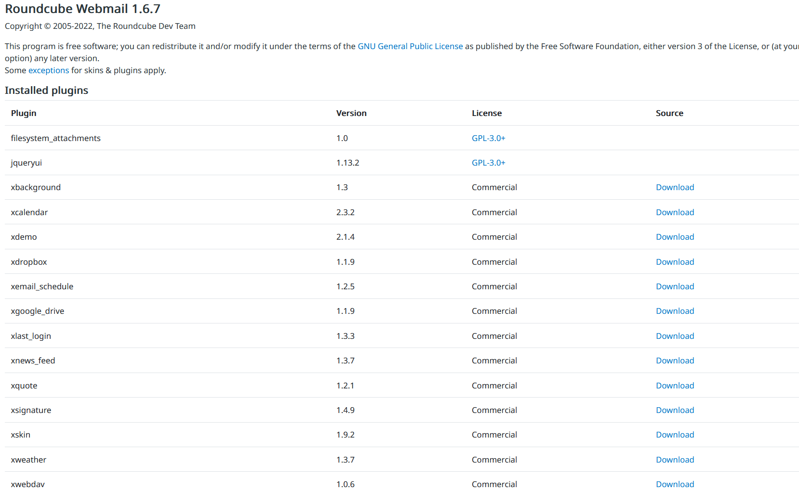Image resolution: width=799 pixels, height=503 pixels.
Task: Click the xskin plugin name
Action: pyautogui.click(x=21, y=435)
